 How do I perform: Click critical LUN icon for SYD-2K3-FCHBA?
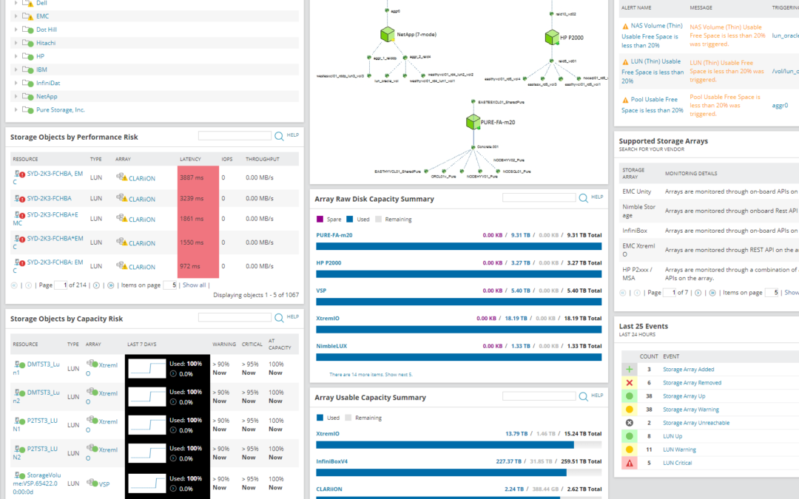coord(19,199)
